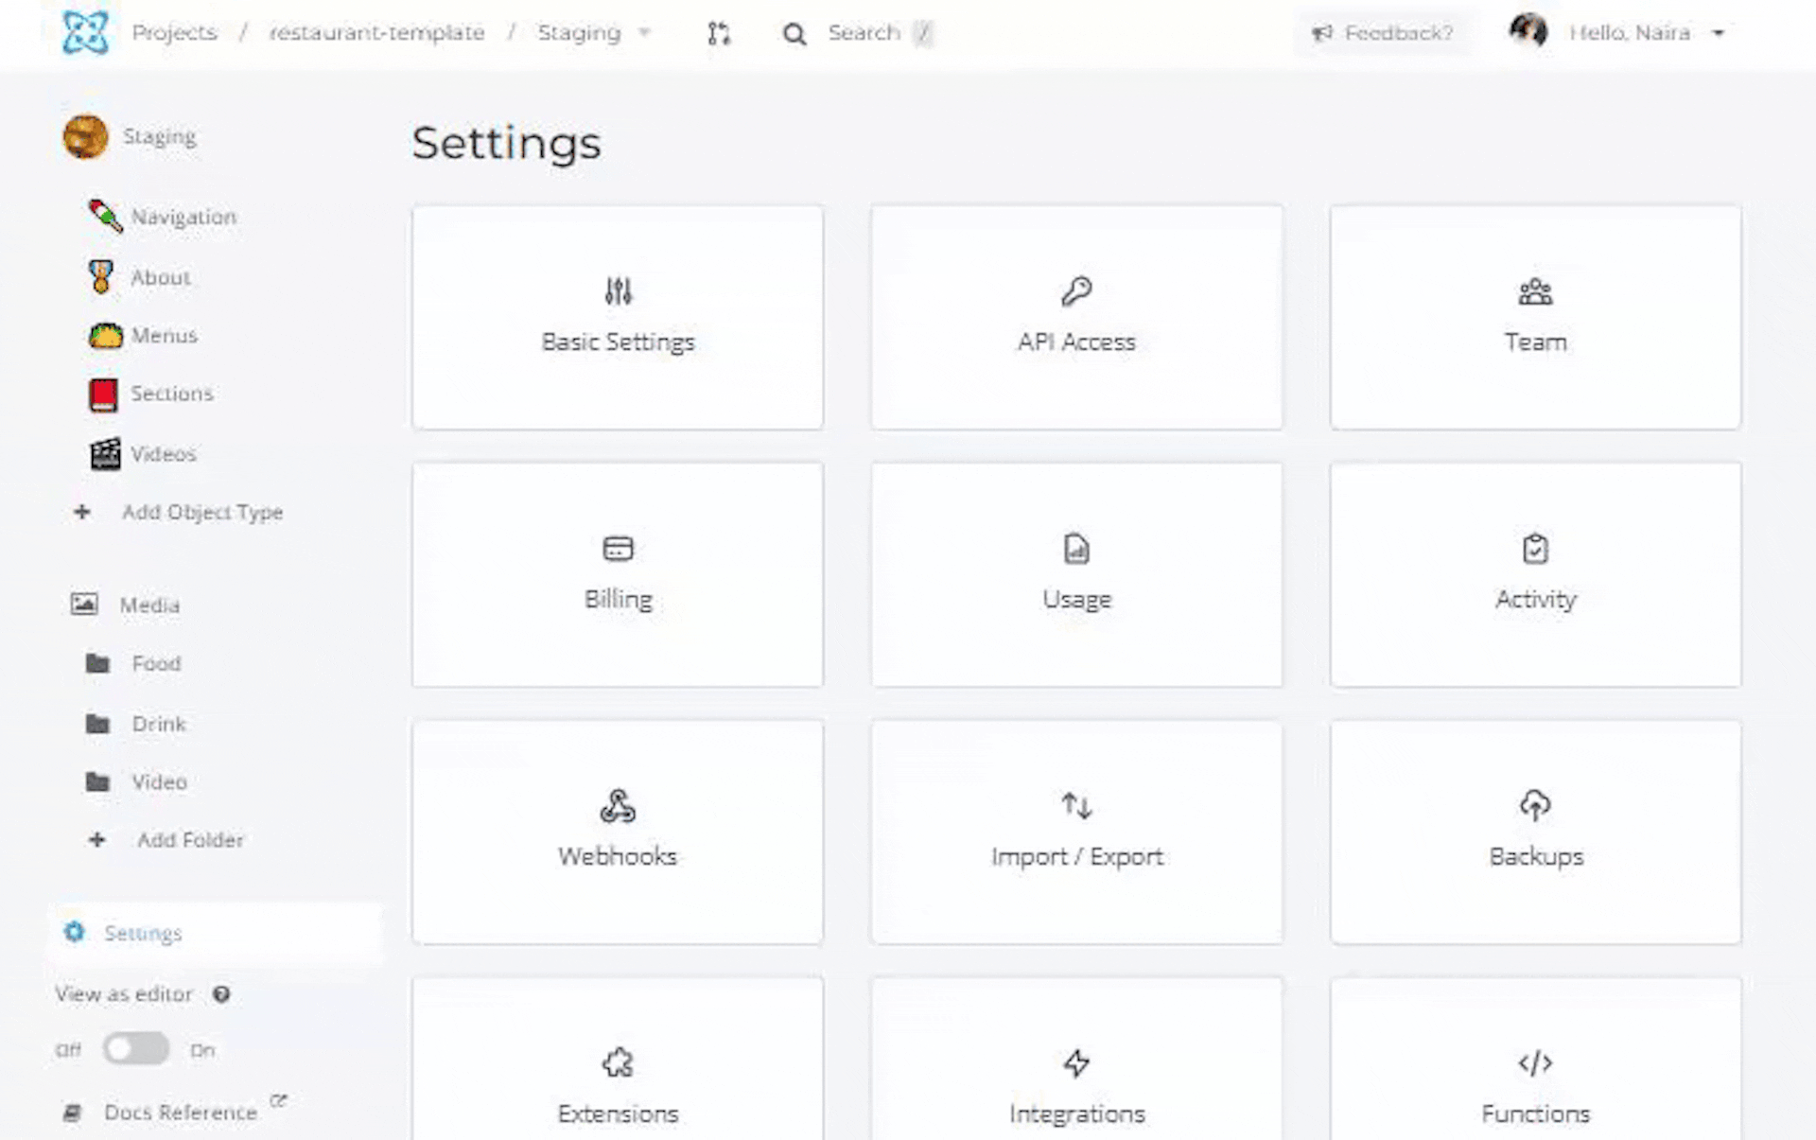The height and width of the screenshot is (1140, 1816).
Task: Click the Import / Export icon
Action: (1075, 806)
